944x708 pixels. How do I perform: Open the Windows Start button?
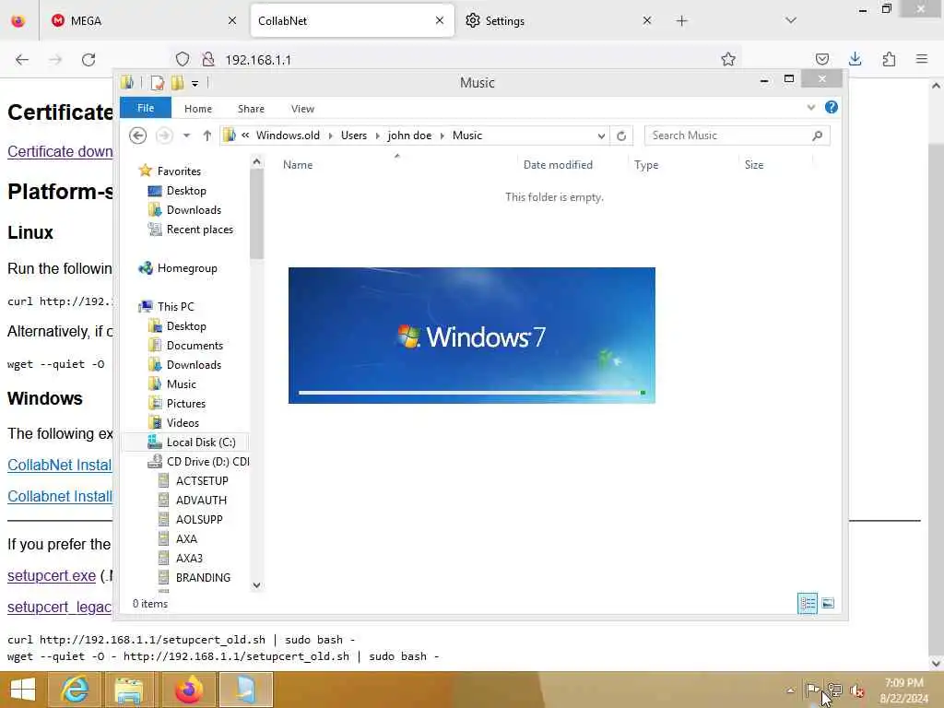pyautogui.click(x=23, y=690)
